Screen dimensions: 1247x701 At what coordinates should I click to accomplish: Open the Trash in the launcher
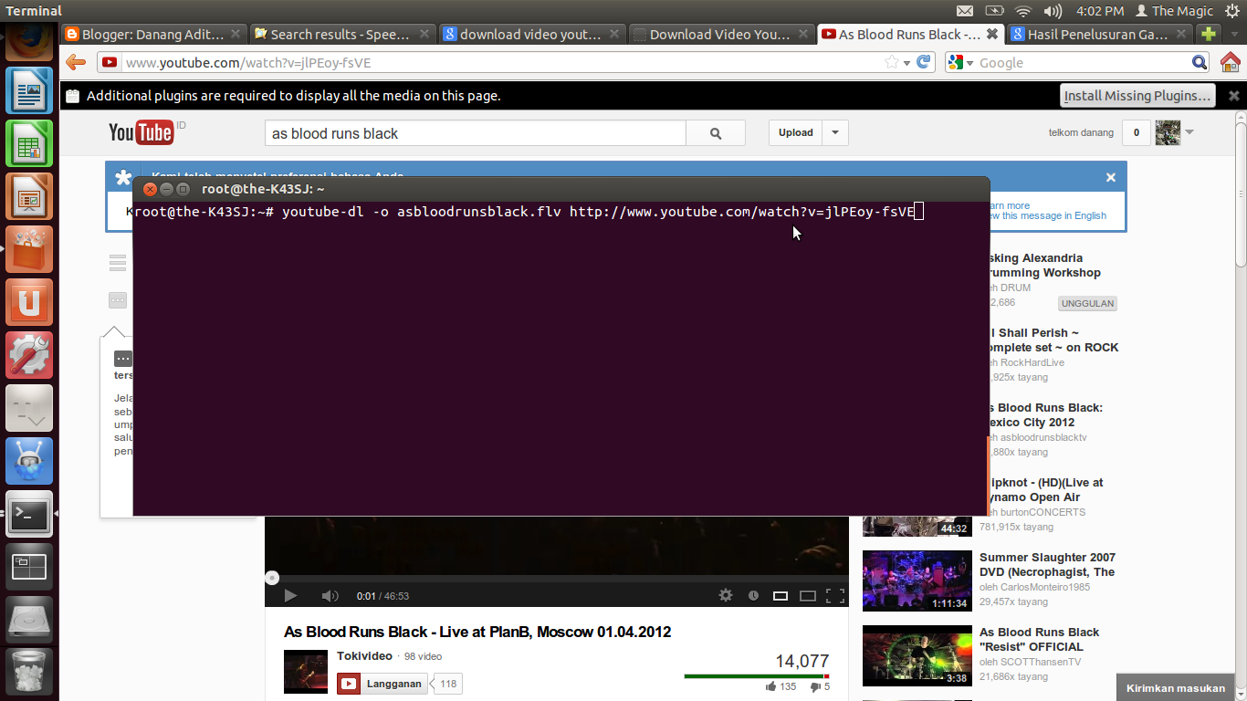[x=29, y=671]
